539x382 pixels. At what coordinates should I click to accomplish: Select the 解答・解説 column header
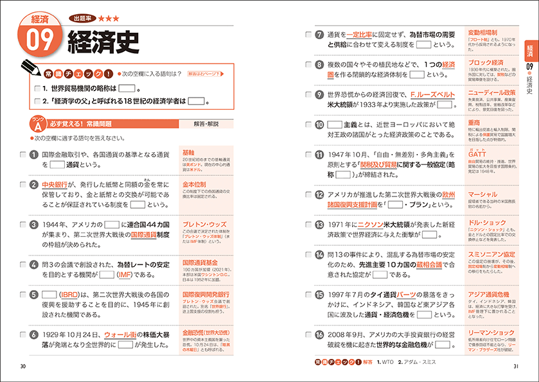(206, 124)
